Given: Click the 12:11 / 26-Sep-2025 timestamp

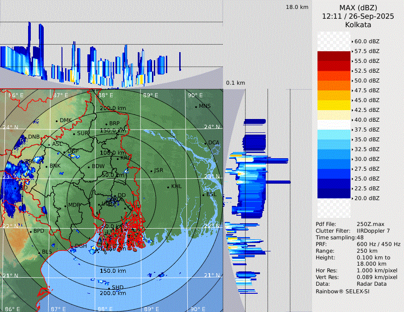Looking at the screenshot, I should tap(358, 16).
